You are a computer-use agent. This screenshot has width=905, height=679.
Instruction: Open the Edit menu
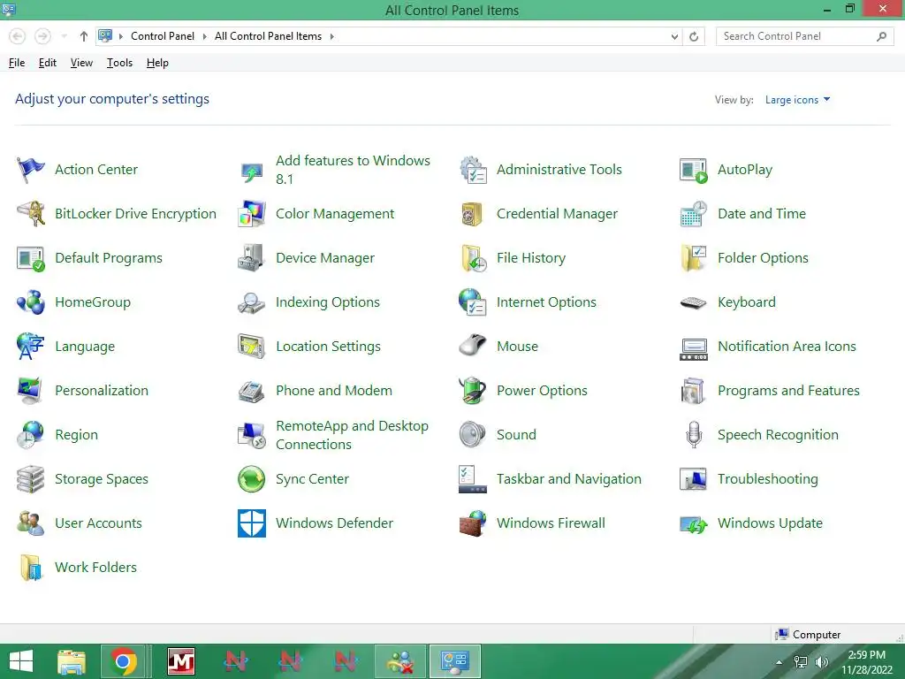(48, 63)
